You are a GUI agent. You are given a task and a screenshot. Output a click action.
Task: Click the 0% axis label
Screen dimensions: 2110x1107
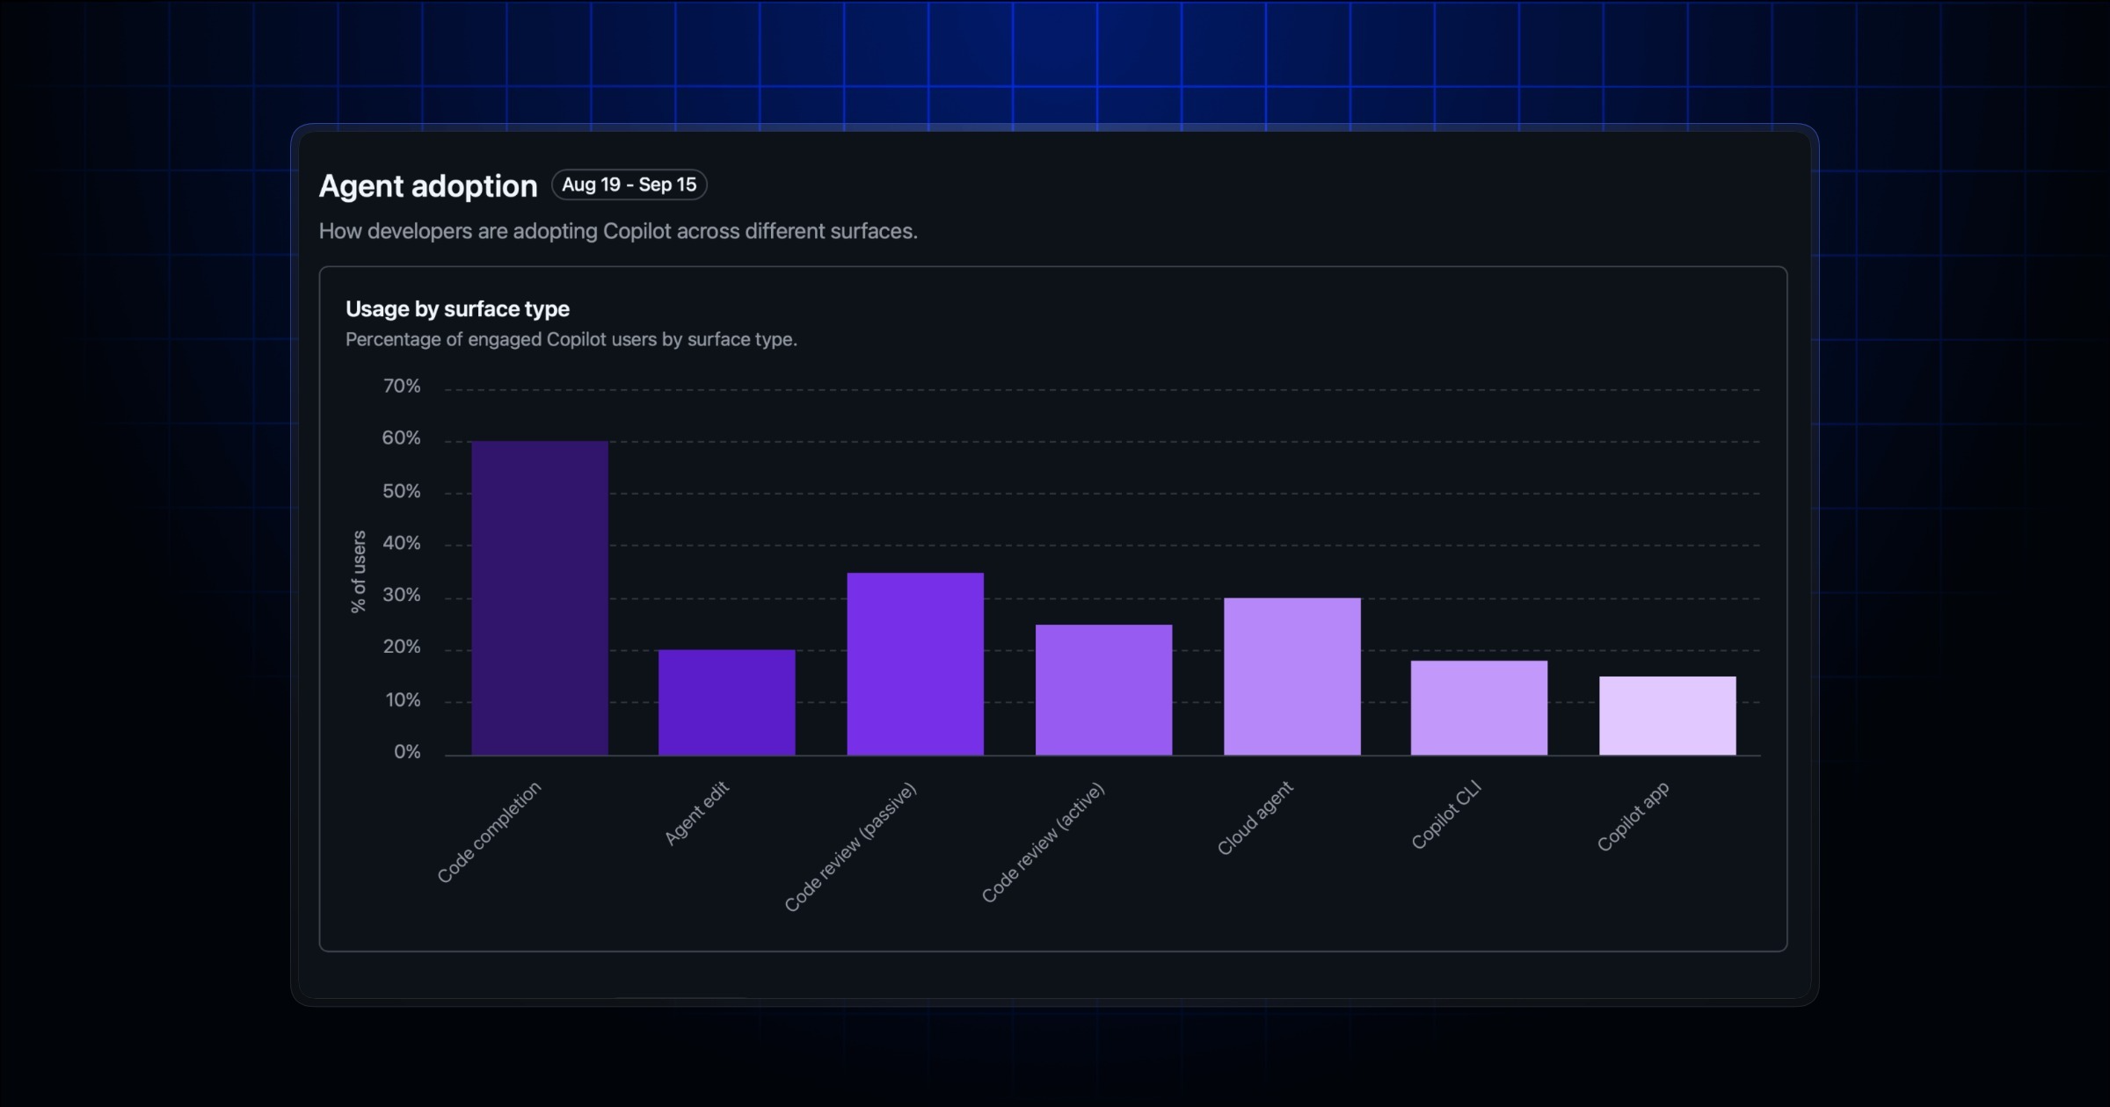tap(407, 752)
